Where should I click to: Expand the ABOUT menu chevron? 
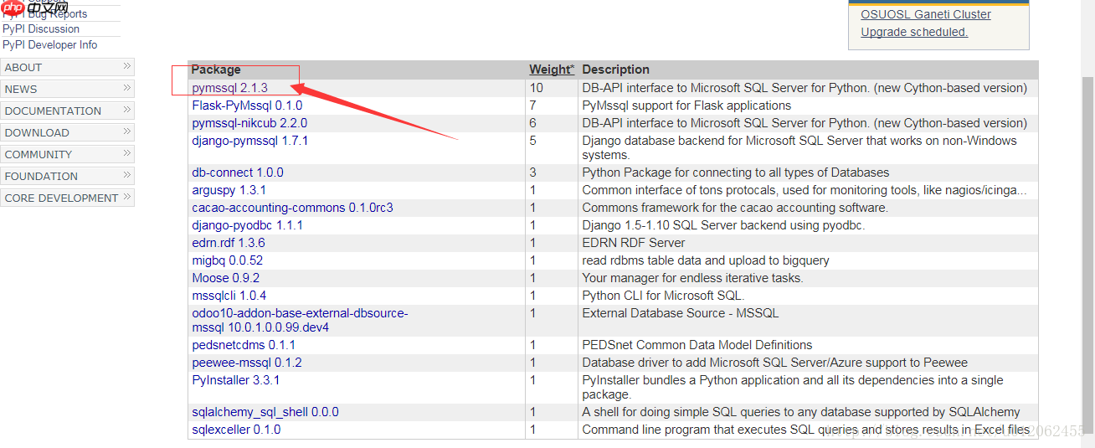pyautogui.click(x=127, y=66)
